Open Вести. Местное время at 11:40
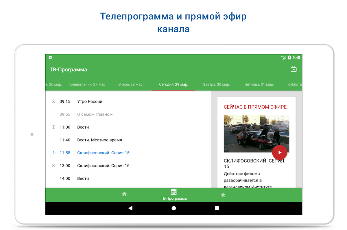The image size is (347, 230). [99, 140]
